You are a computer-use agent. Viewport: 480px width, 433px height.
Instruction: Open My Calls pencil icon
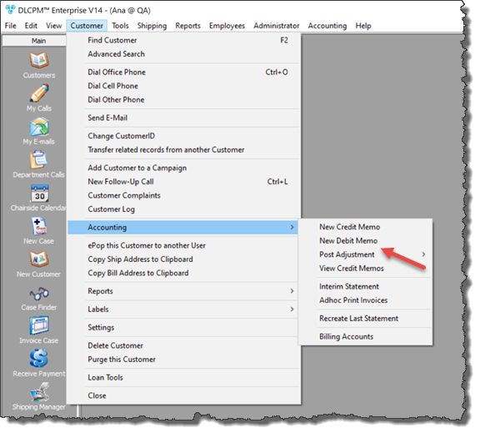point(39,93)
